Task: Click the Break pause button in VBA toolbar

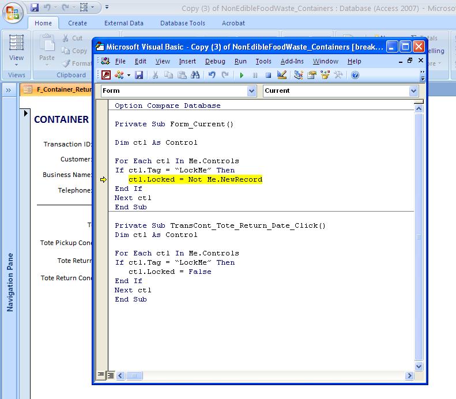Action: (255, 76)
